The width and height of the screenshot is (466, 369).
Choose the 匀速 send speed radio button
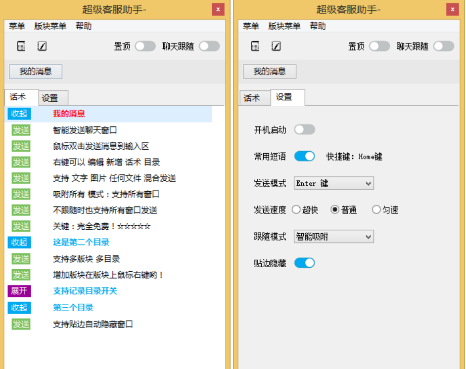pyautogui.click(x=376, y=210)
